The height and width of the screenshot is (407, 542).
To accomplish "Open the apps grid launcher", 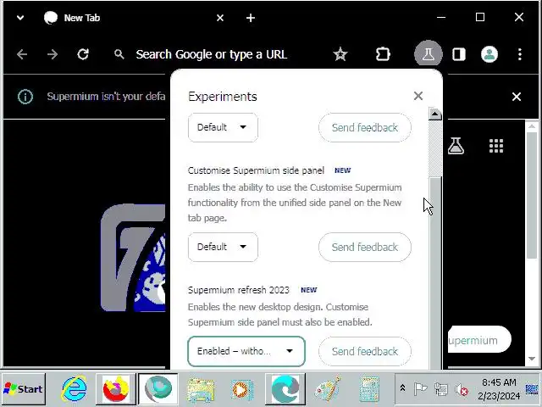I will click(x=496, y=146).
